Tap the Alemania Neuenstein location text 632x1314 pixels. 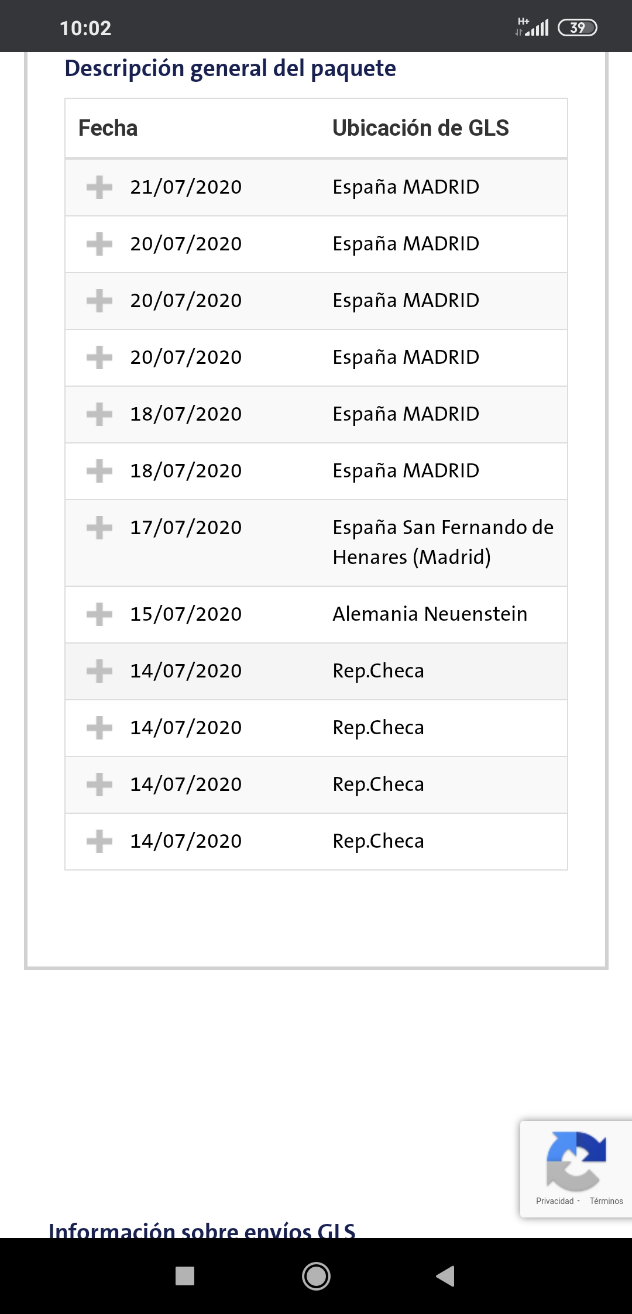point(430,614)
